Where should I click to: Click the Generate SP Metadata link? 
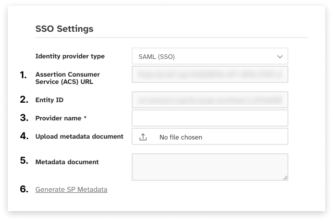pyautogui.click(x=71, y=189)
